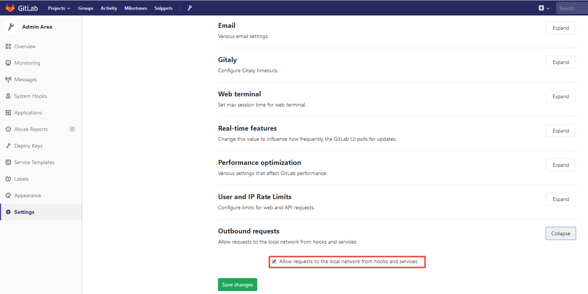Click the Gitaly section heading
588x294 pixels.
[x=227, y=60]
